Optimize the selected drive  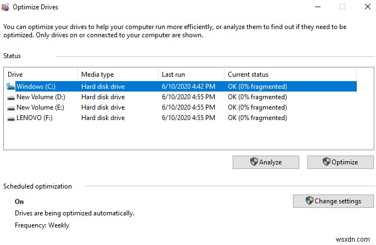(340, 162)
